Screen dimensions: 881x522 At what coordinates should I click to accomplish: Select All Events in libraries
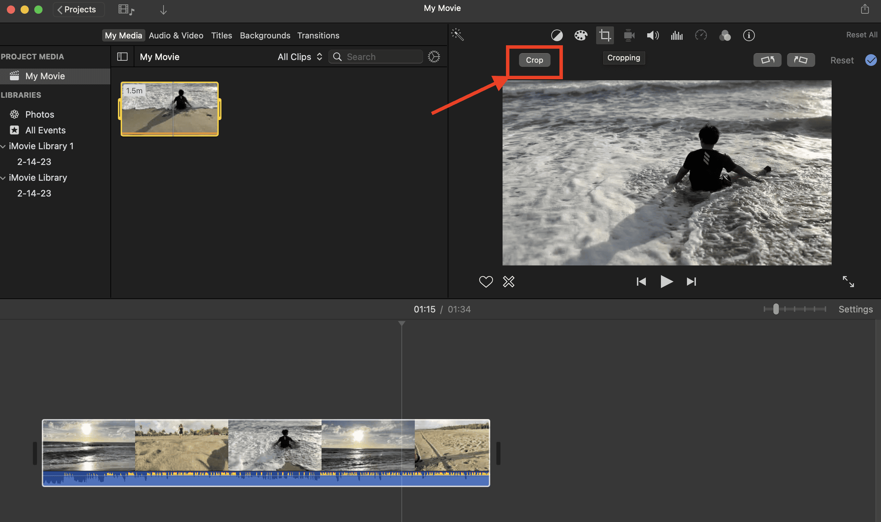click(x=45, y=130)
